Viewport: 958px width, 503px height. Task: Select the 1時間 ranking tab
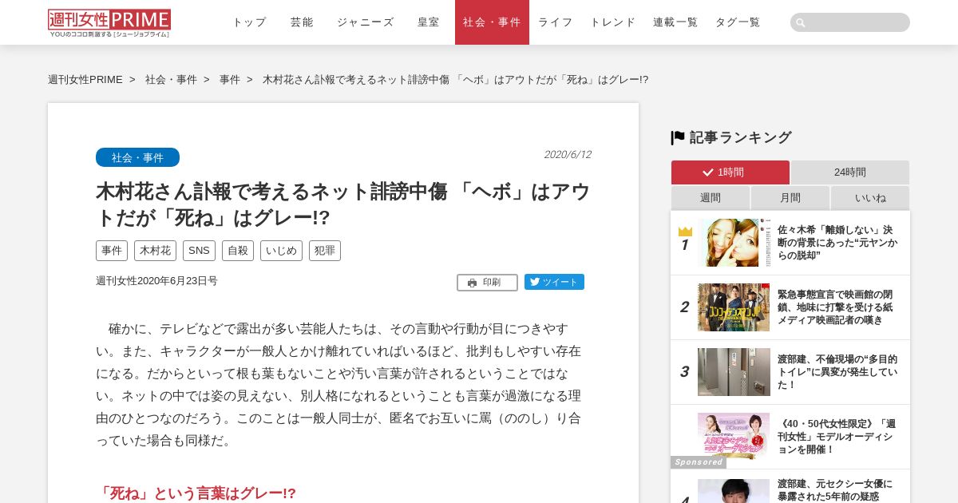pyautogui.click(x=730, y=172)
